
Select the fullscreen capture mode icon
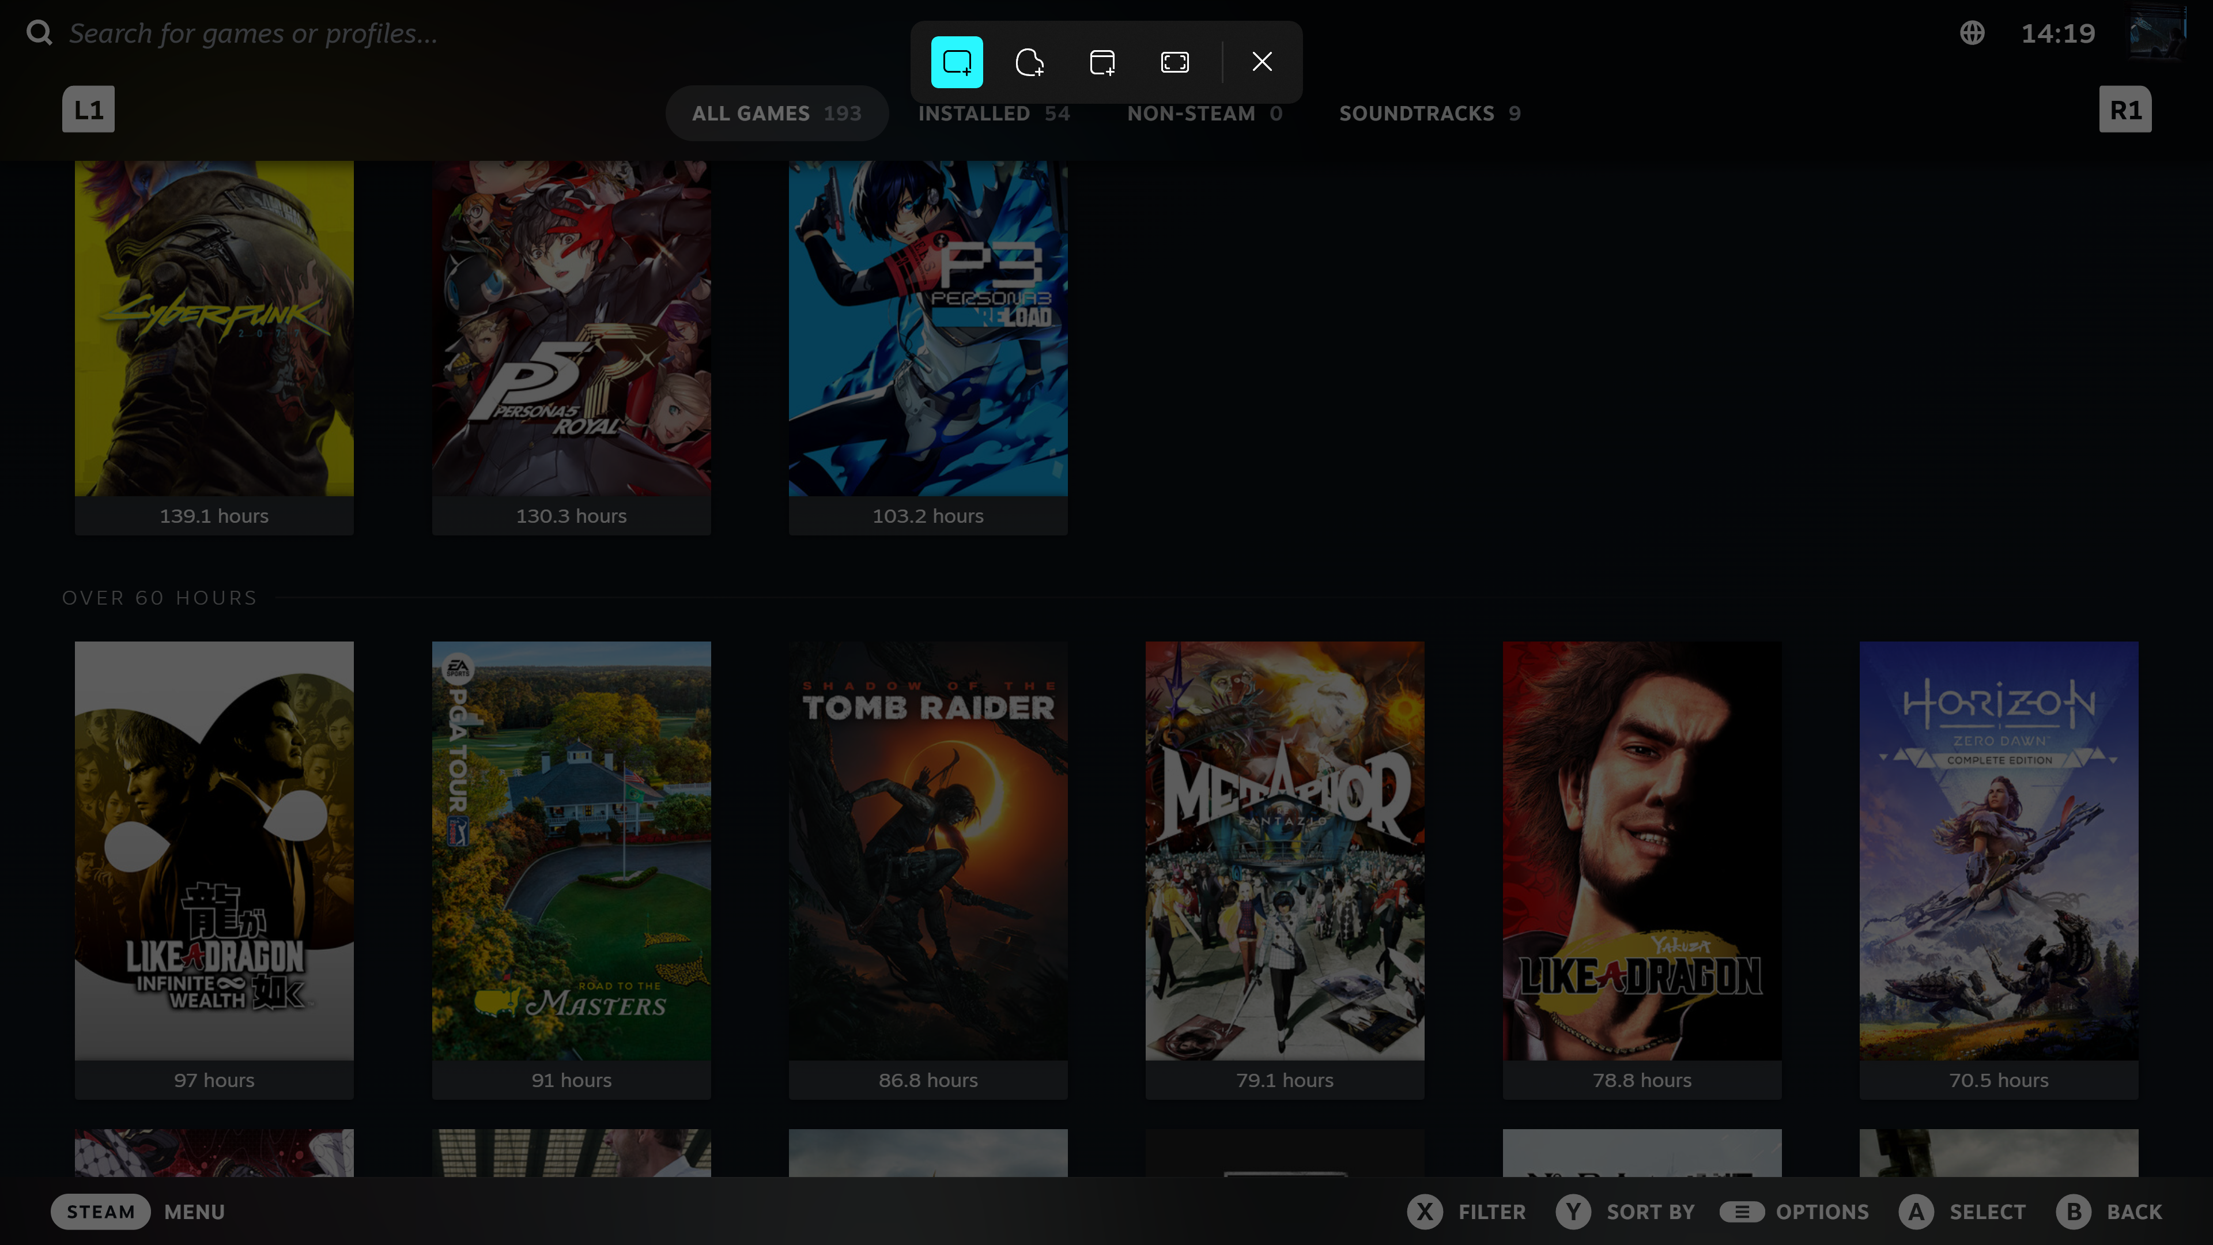1175,62
